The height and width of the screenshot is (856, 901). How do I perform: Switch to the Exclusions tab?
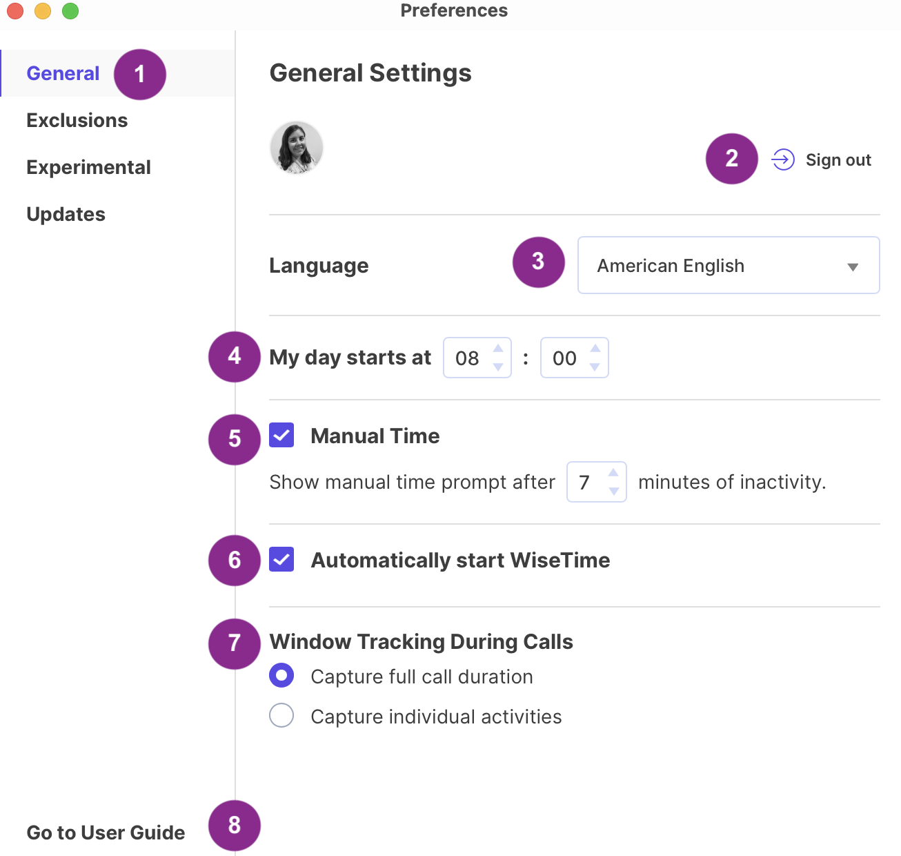click(77, 120)
